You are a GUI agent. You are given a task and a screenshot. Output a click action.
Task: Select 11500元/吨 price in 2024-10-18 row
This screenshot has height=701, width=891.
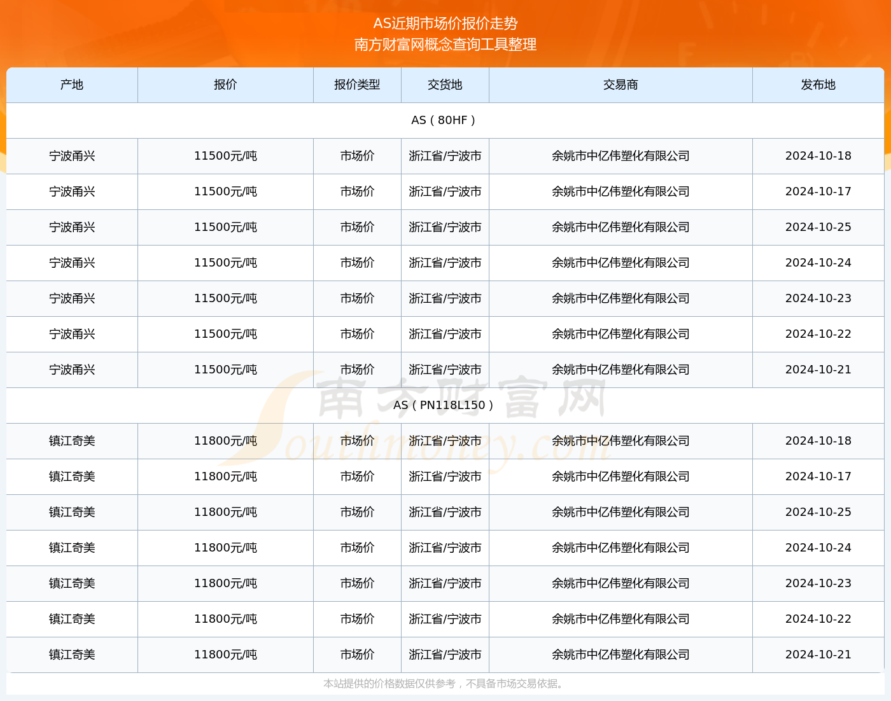[x=225, y=156]
